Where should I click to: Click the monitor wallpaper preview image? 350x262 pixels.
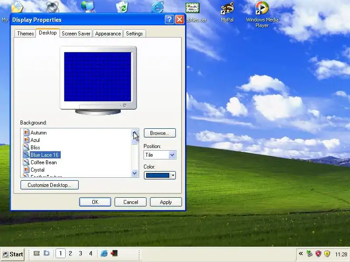[x=98, y=77]
